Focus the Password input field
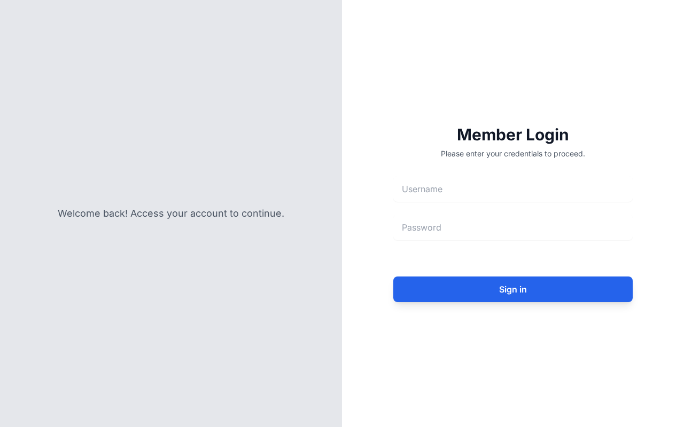Screen dimensions: 684x427 click(513, 227)
